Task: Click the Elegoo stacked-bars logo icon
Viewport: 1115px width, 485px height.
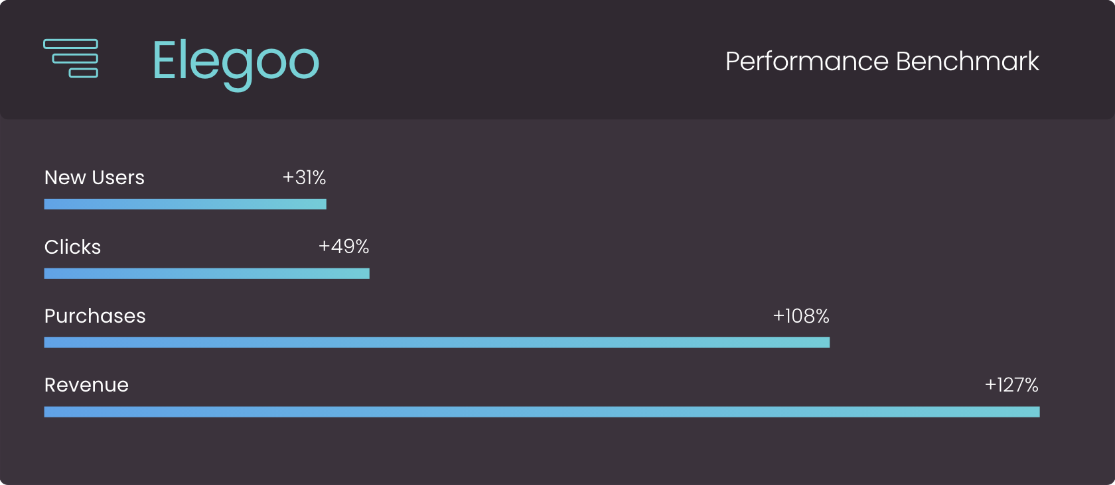Action: coord(71,58)
